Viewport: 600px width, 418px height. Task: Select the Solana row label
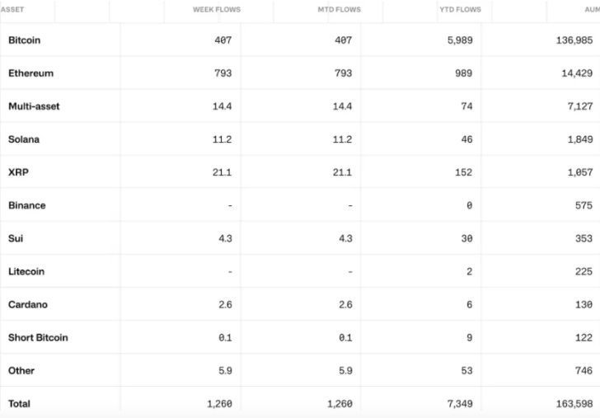click(24, 139)
